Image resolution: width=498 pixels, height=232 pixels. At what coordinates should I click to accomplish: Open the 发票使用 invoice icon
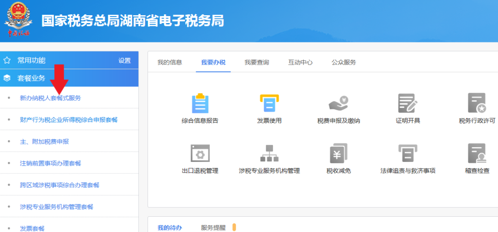click(269, 103)
